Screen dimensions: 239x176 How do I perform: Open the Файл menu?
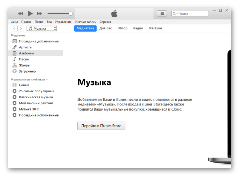click(14, 22)
